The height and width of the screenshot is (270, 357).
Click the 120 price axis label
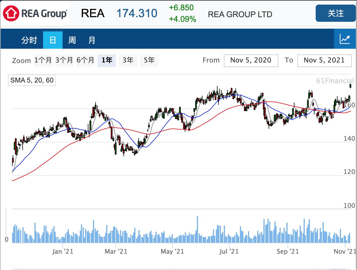[350, 172]
